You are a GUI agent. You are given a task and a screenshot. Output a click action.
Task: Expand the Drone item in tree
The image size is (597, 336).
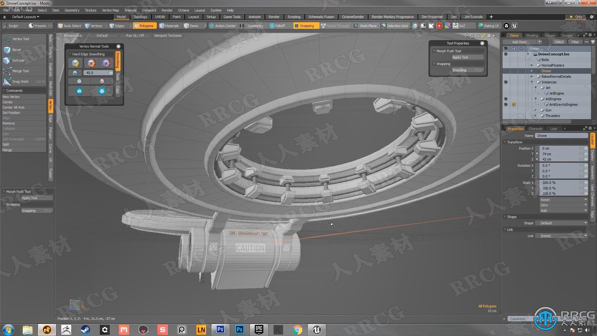[x=532, y=71]
